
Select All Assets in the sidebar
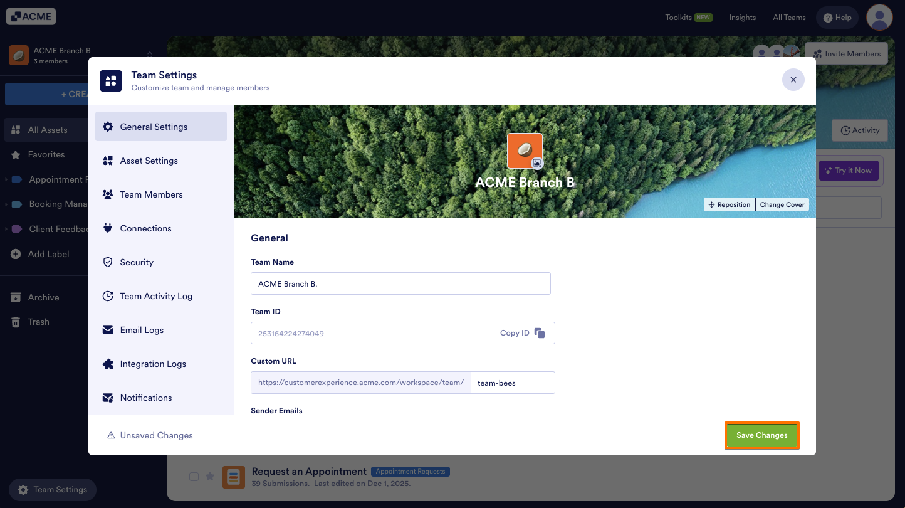coord(47,130)
